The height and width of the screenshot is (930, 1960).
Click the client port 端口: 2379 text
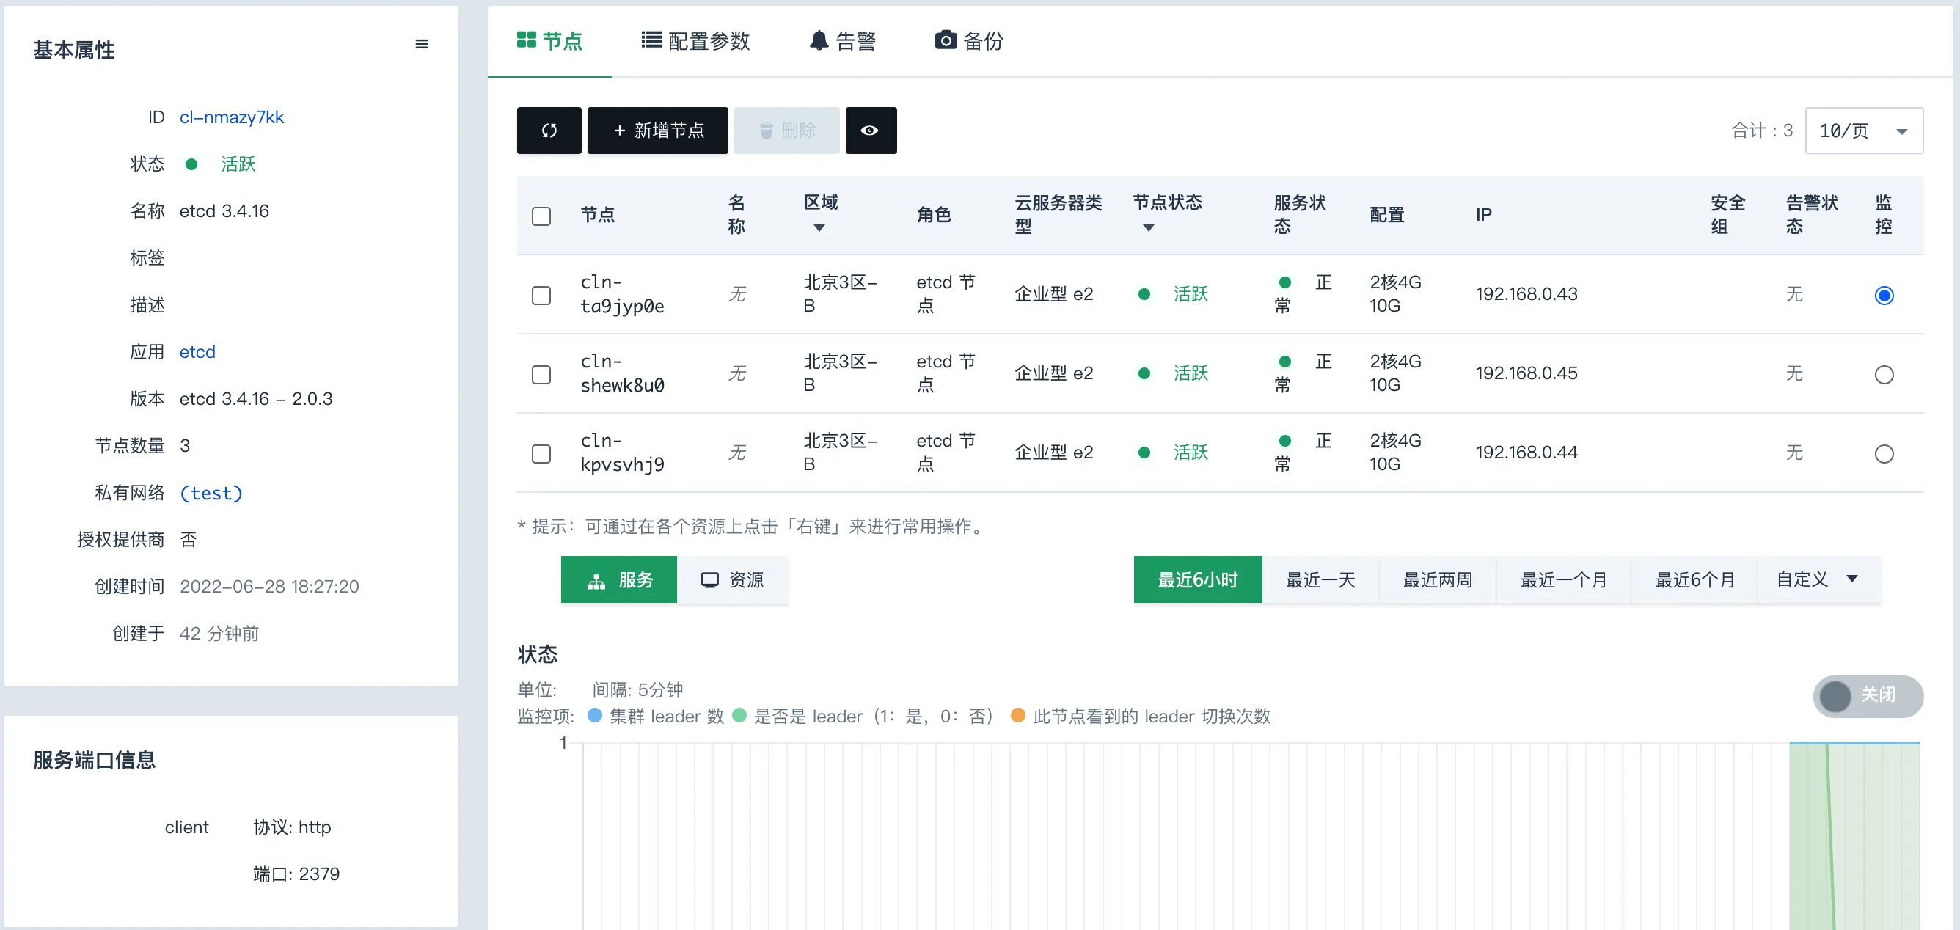tap(296, 874)
